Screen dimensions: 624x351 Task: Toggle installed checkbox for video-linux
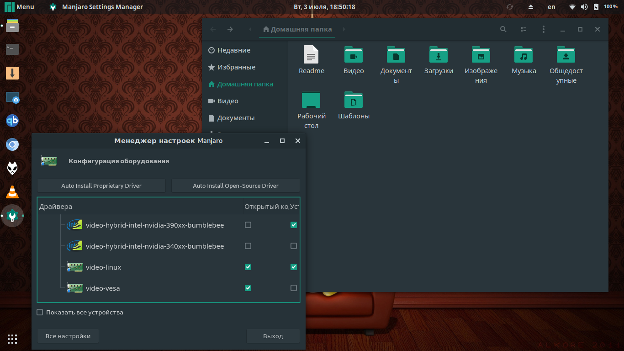(294, 267)
